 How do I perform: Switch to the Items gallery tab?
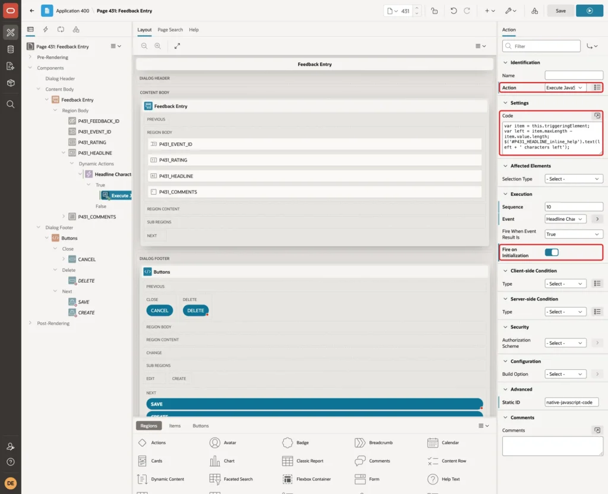[175, 426]
